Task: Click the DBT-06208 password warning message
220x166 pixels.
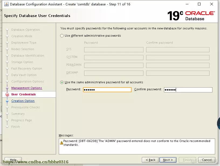Action: pos(137,143)
